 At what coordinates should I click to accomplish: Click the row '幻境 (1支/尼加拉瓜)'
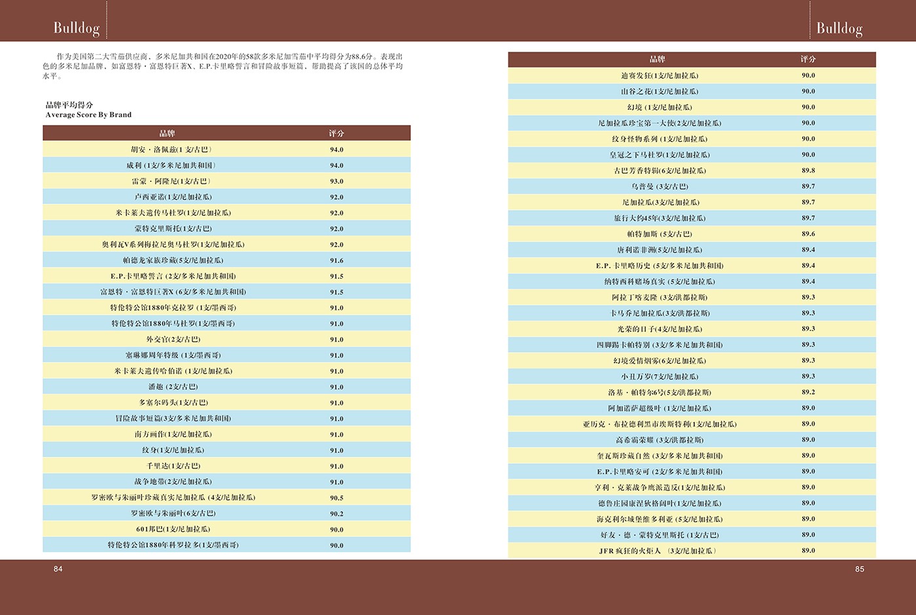692,107
